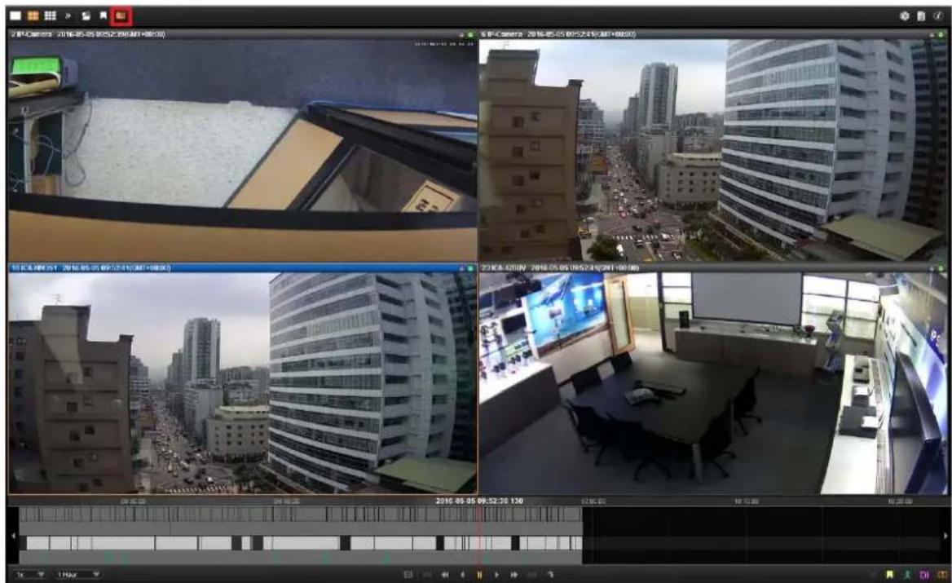The height and width of the screenshot is (583, 952).
Task: Click the current timestamp 2016-05-05 09:52:38 label
Action: pyautogui.click(x=479, y=501)
